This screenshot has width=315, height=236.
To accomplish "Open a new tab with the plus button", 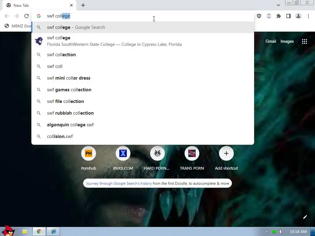I will pos(83,6).
